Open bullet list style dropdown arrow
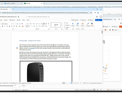The image size is (122, 94). (x=29, y=24)
